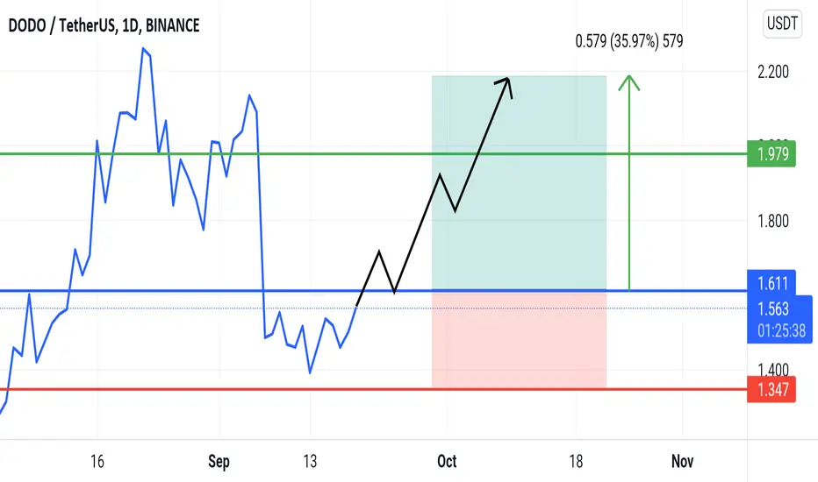Viewport: 818px width, 482px height.
Task: Click the red 1.347 price label
Action: [x=771, y=389]
